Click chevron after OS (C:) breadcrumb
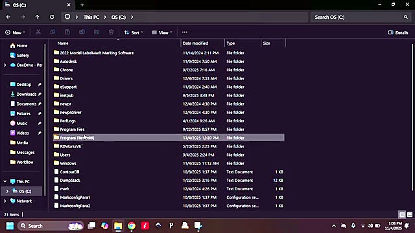 132,17
